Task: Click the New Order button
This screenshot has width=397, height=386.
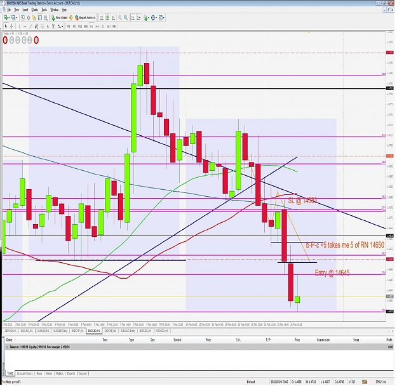Action: click(60, 18)
